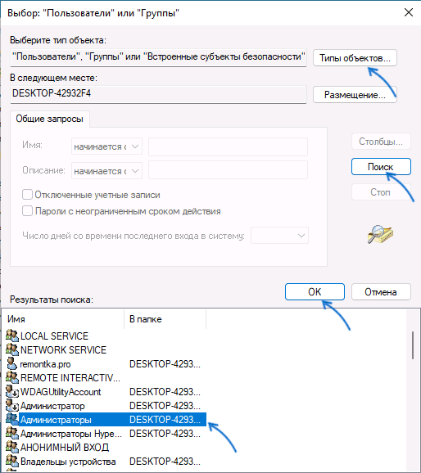This screenshot has width=421, height=473.
Task: Select NETWORK SERVICE in results
Action: click(x=63, y=349)
